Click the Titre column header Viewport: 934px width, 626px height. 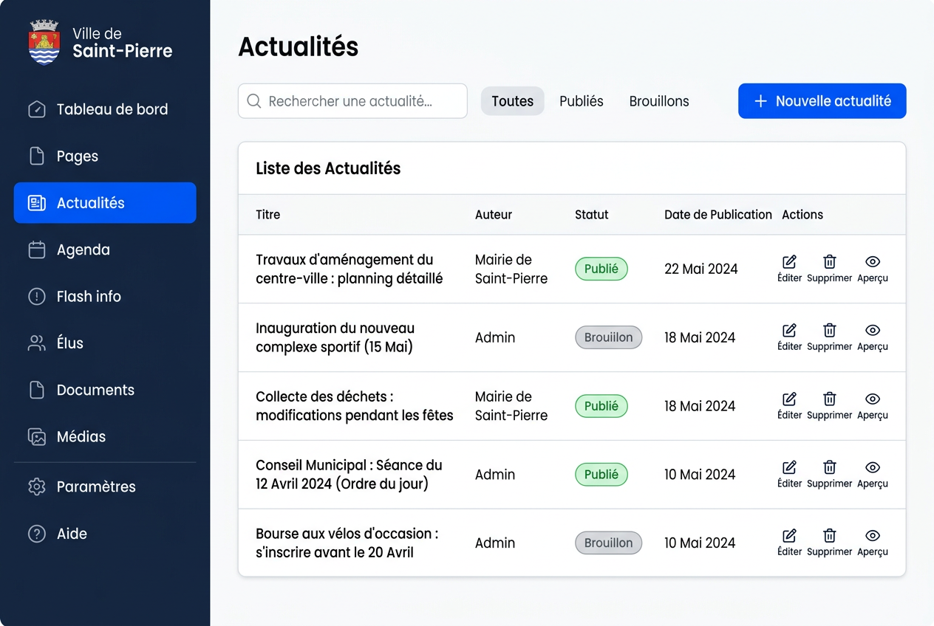pos(267,215)
